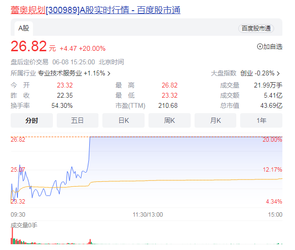Switch to the 分时 chart view
Screen dimensions: 295x250
click(x=32, y=120)
